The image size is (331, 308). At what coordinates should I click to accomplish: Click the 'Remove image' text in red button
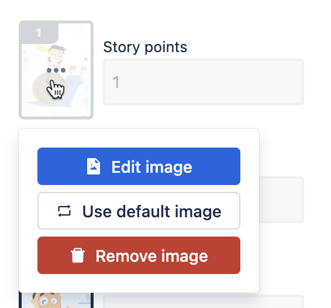tap(152, 256)
